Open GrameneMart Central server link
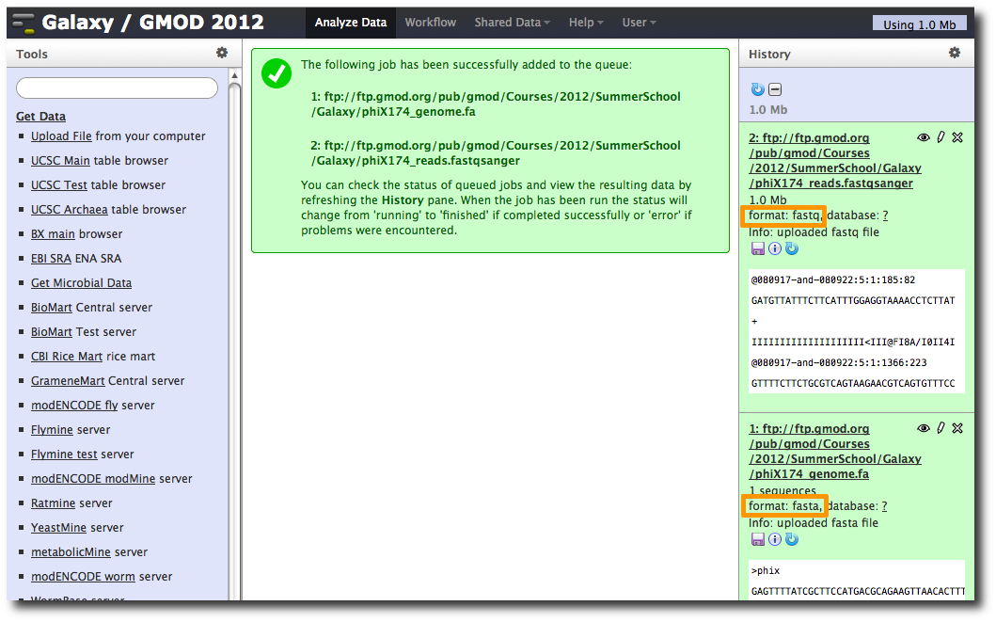This screenshot has height=622, width=996. pos(68,380)
